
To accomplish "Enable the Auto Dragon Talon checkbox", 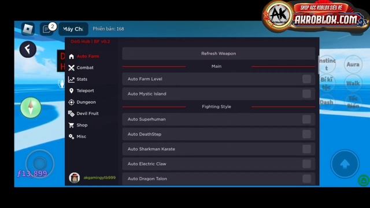I will 306,179.
